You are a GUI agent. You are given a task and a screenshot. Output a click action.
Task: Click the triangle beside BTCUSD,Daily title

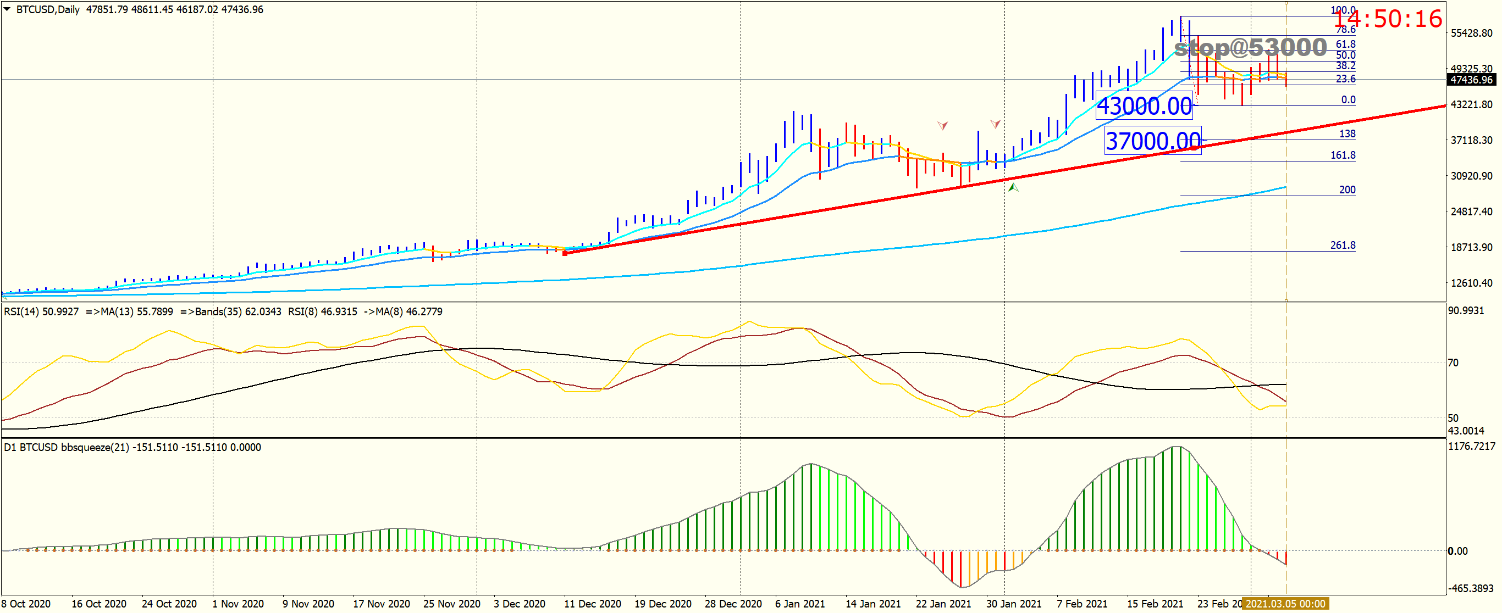tap(7, 9)
